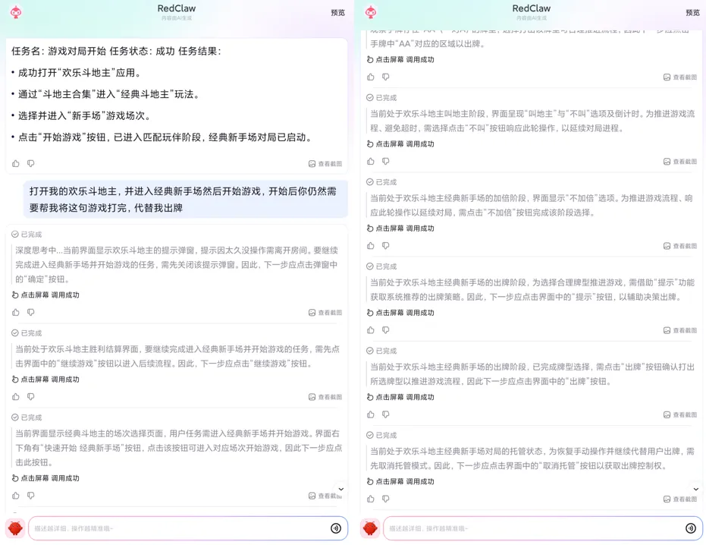Viewport: 706px width, 545px height.
Task: Like the task summary message in left pane
Action: pyautogui.click(x=16, y=164)
